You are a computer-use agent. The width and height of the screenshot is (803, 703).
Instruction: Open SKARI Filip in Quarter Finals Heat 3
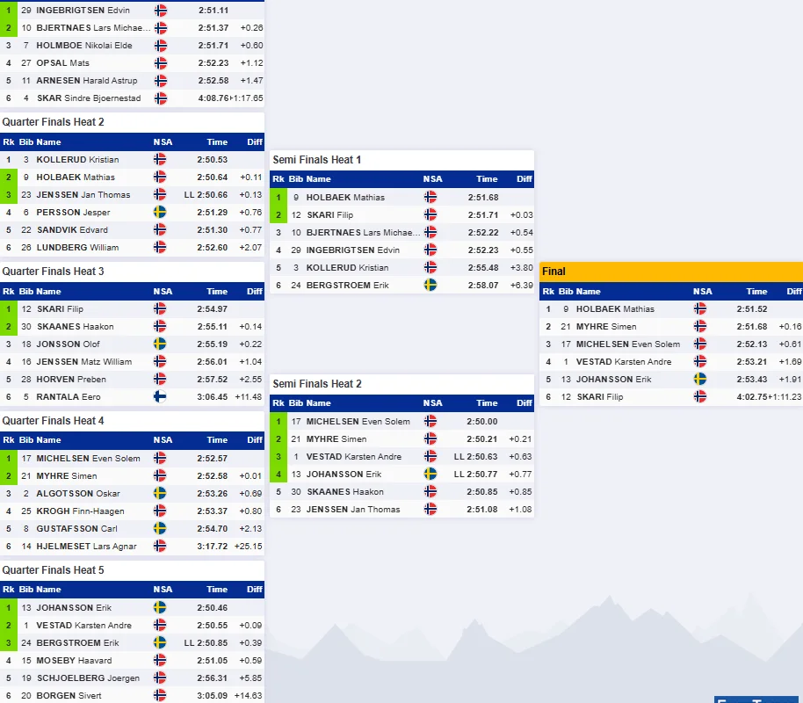[60, 309]
